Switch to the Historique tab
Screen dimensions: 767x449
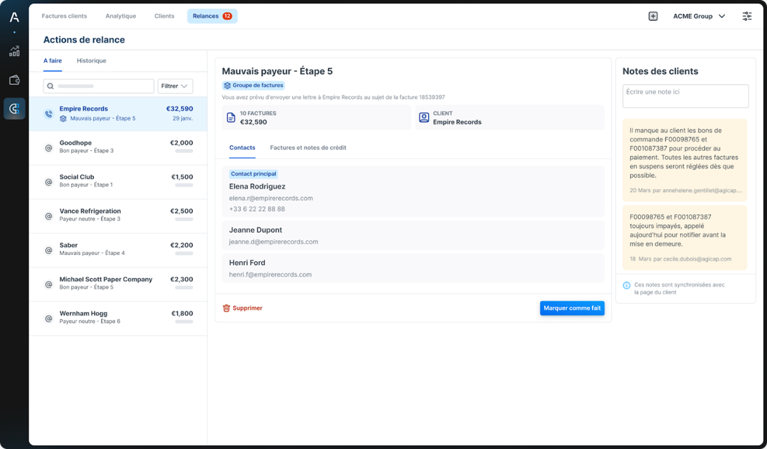91,61
